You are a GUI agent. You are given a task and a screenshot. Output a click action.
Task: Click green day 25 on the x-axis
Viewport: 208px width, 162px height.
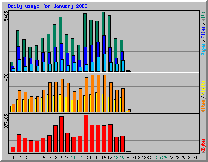click(x=158, y=158)
